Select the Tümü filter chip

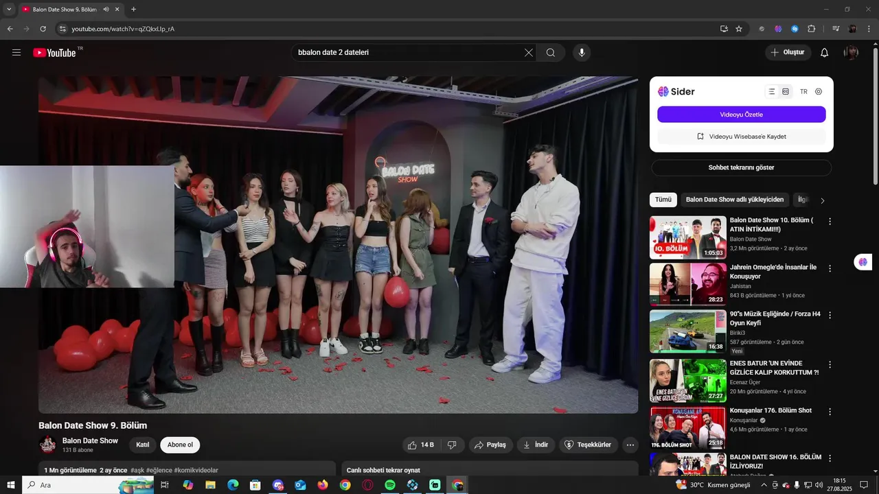[663, 200]
